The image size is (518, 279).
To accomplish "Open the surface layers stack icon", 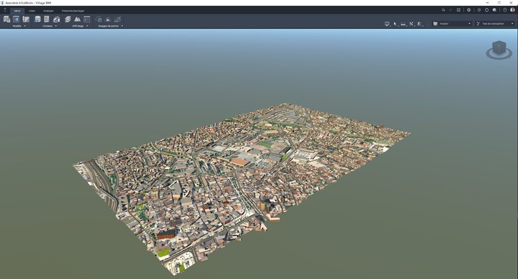I will click(x=68, y=19).
